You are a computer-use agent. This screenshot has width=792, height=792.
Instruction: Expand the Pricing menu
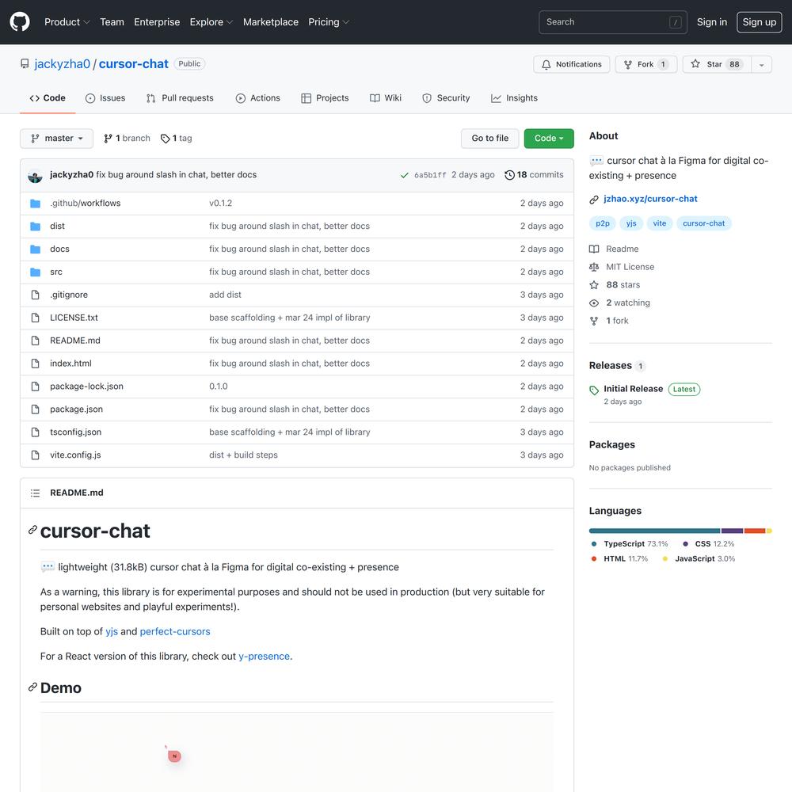(329, 21)
